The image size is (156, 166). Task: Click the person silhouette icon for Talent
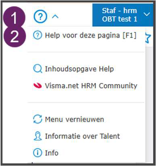click(x=37, y=136)
